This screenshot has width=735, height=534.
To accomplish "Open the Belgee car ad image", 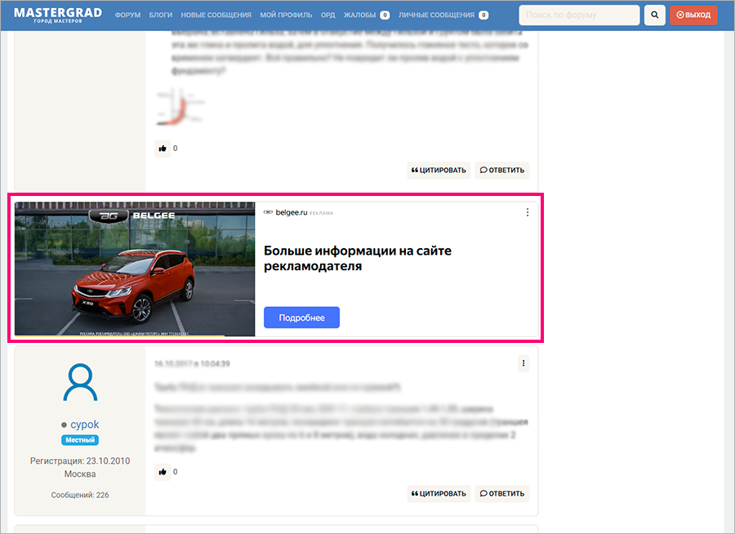I will coord(135,269).
